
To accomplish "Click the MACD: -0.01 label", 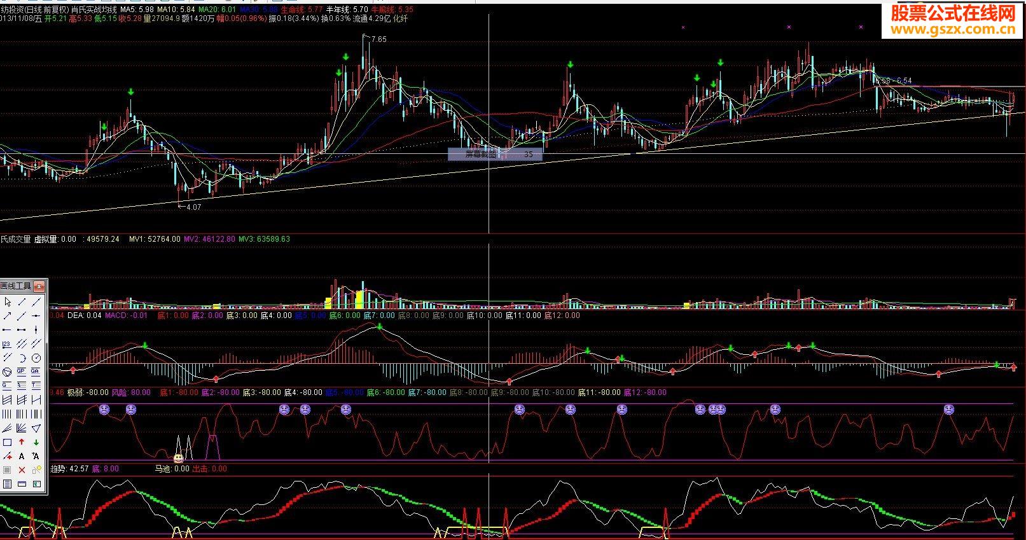I will pyautogui.click(x=126, y=315).
